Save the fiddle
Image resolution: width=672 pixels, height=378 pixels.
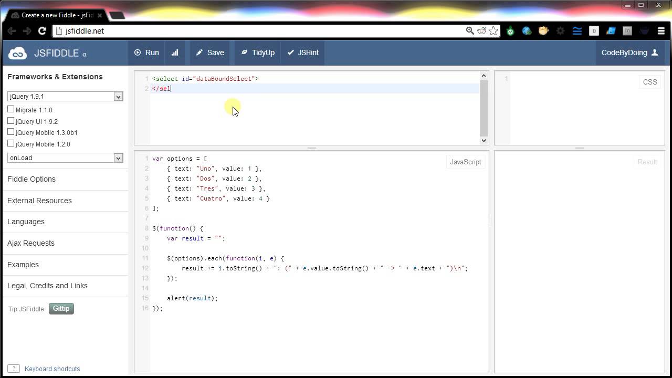pyautogui.click(x=210, y=52)
